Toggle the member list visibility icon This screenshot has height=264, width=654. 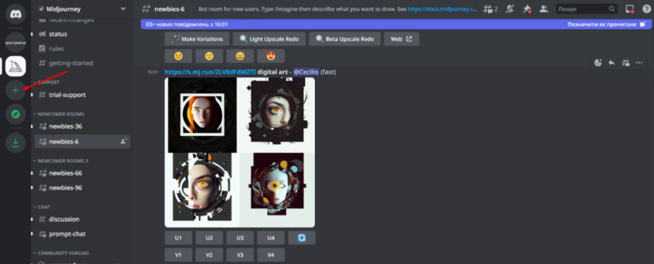544,9
